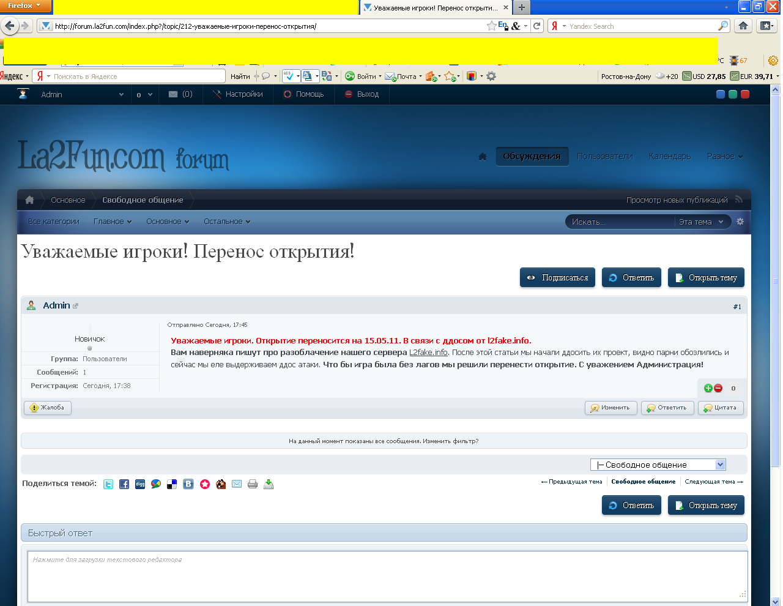The image size is (783, 606).
Task: Open Обсуждения navigation tab
Action: [532, 156]
